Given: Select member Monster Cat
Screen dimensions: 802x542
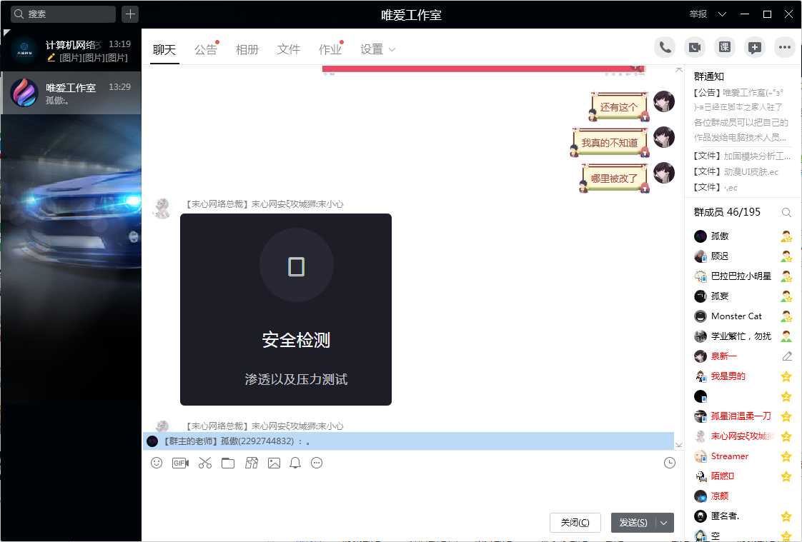Looking at the screenshot, I should click(743, 316).
